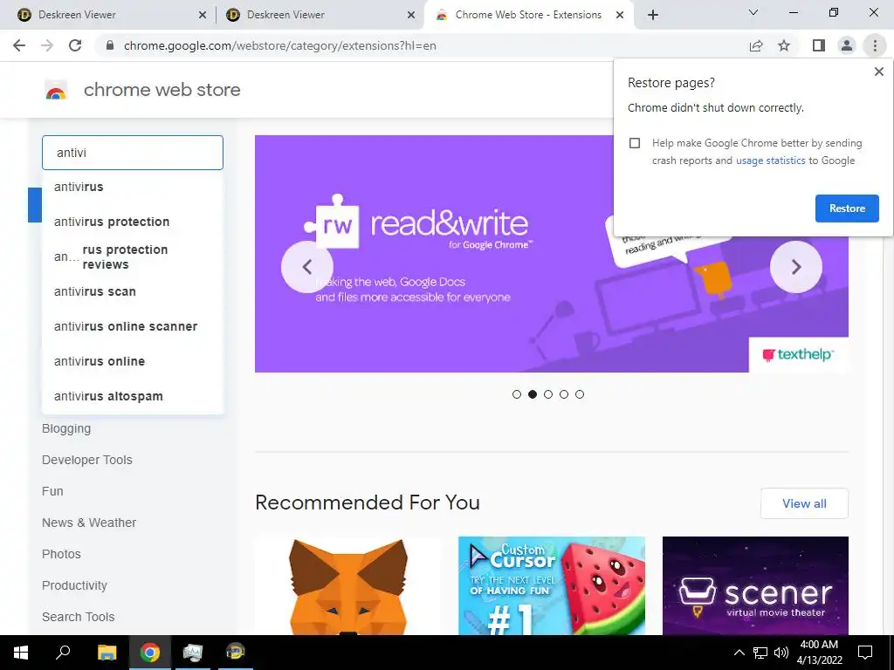Open the 'usage statistics' link

770,161
